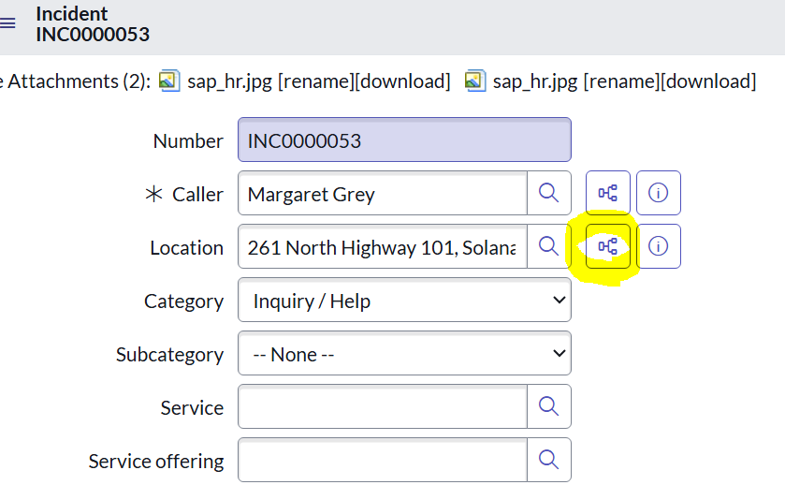The height and width of the screenshot is (485, 785).
Task: Click the Location lookup magnifier icon
Action: (548, 246)
